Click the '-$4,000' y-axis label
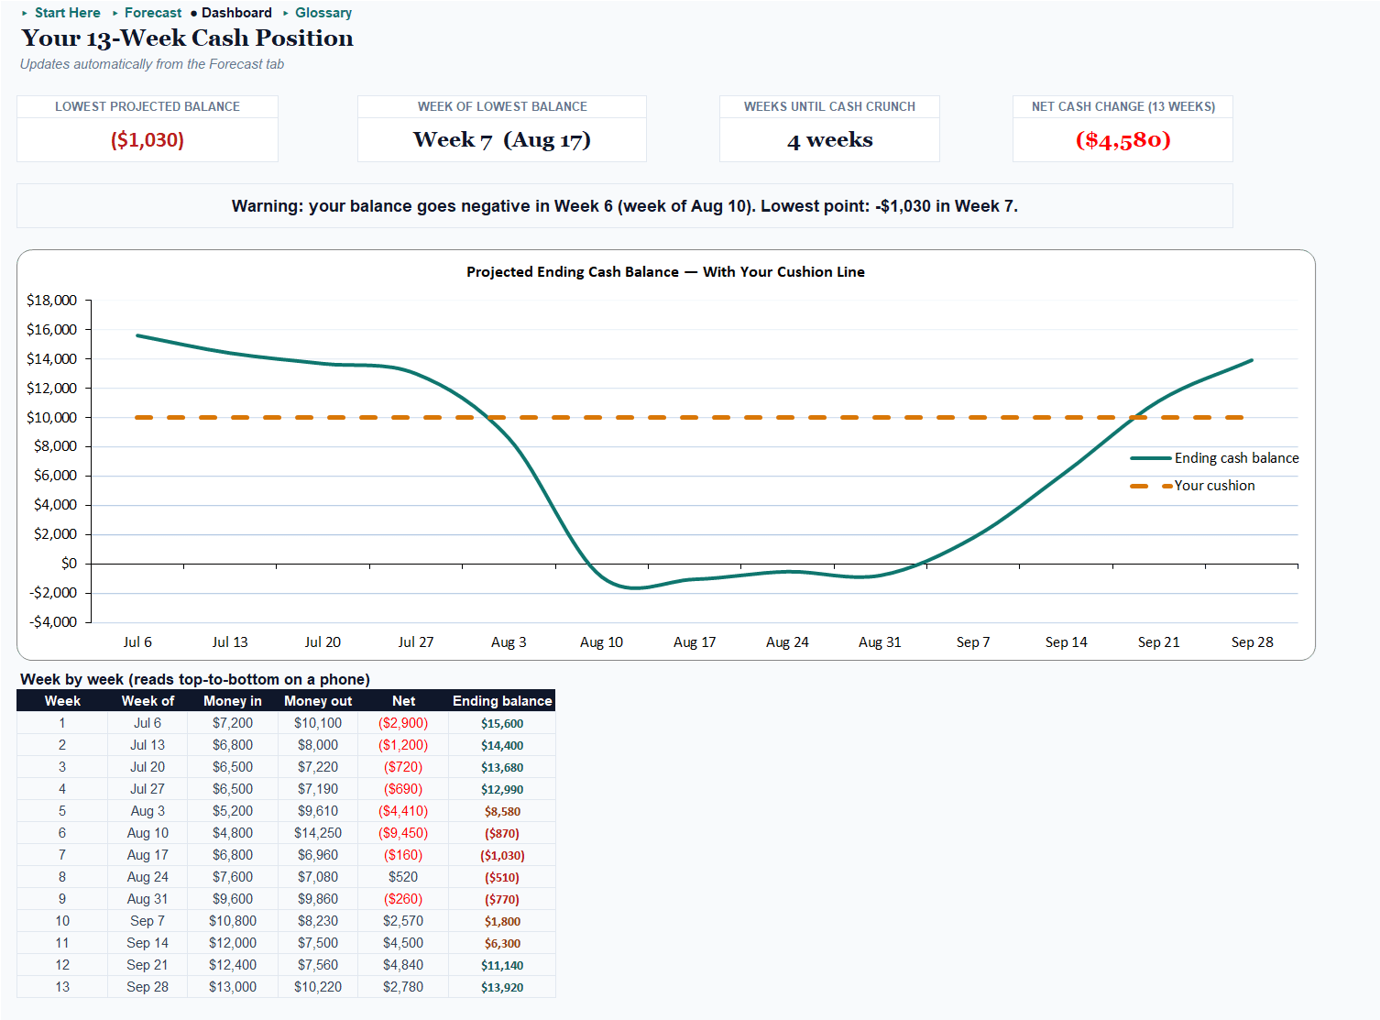Viewport: 1380px width, 1020px height. 53,622
